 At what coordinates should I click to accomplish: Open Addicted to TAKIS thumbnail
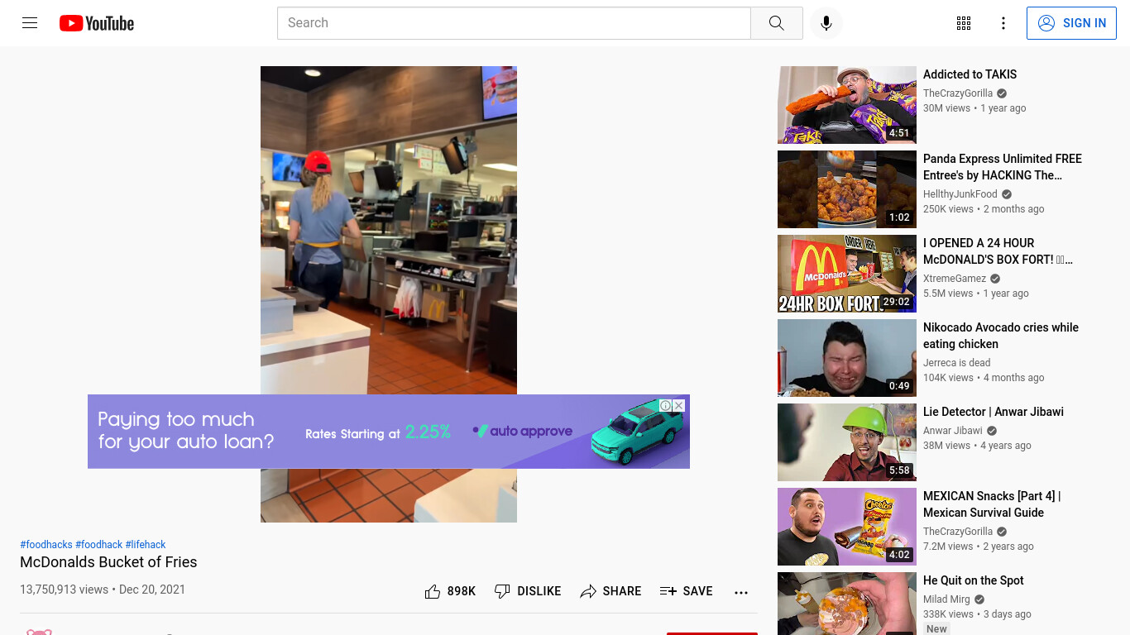tap(847, 105)
